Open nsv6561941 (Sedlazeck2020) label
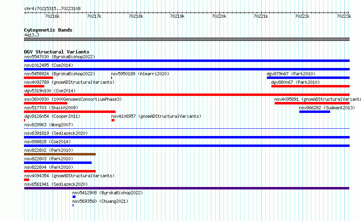This screenshot has height=221, width=361. pos(56,184)
